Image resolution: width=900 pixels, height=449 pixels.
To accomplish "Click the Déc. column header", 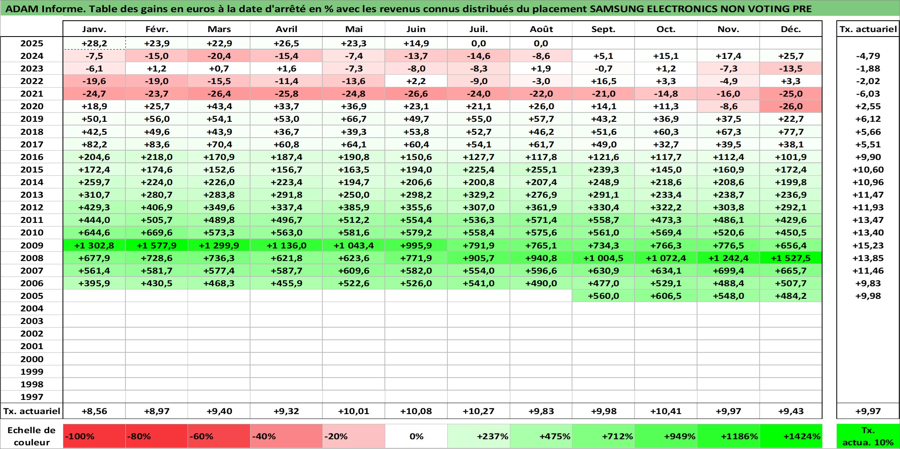I will click(791, 29).
